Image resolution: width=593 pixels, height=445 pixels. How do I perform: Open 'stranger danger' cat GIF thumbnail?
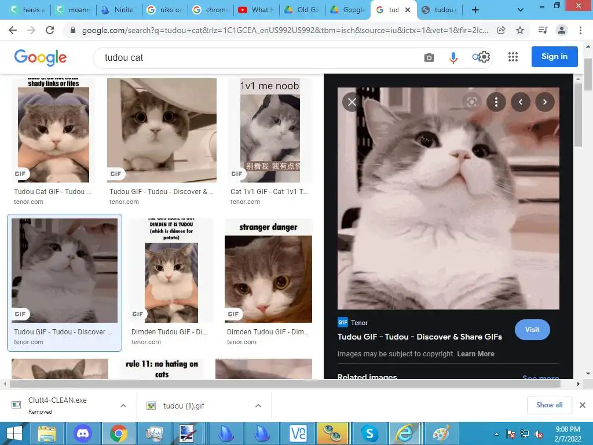point(268,271)
